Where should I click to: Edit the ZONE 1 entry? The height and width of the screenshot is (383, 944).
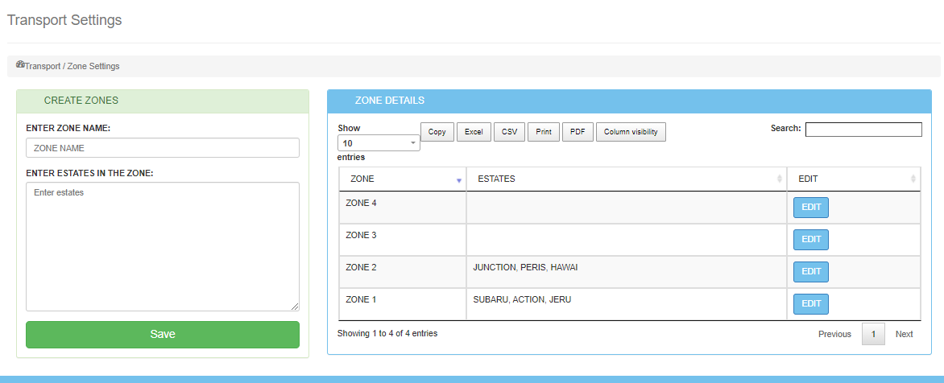click(811, 304)
